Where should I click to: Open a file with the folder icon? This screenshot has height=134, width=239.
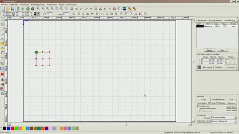8,9
